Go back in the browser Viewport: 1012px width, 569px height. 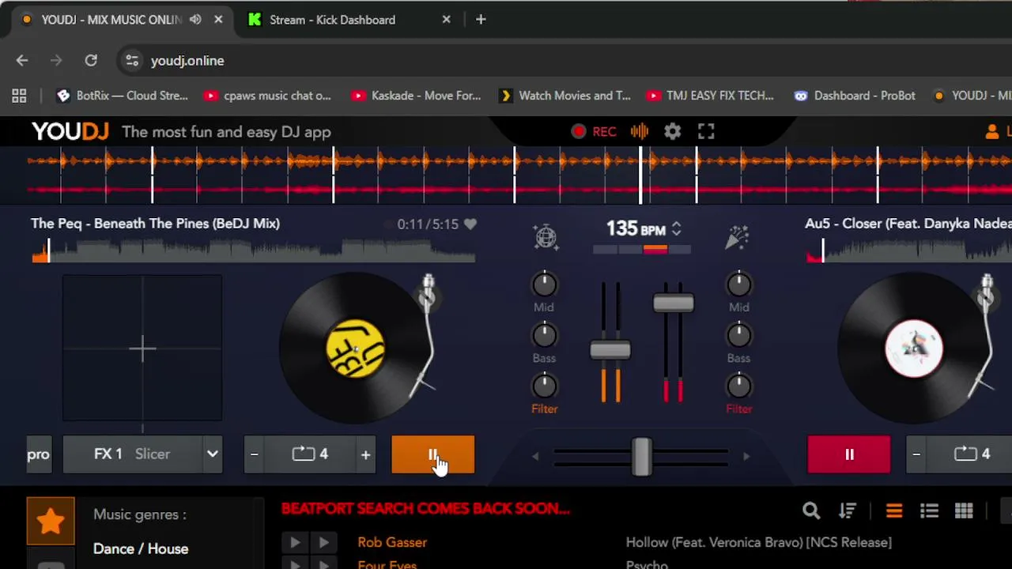[22, 61]
